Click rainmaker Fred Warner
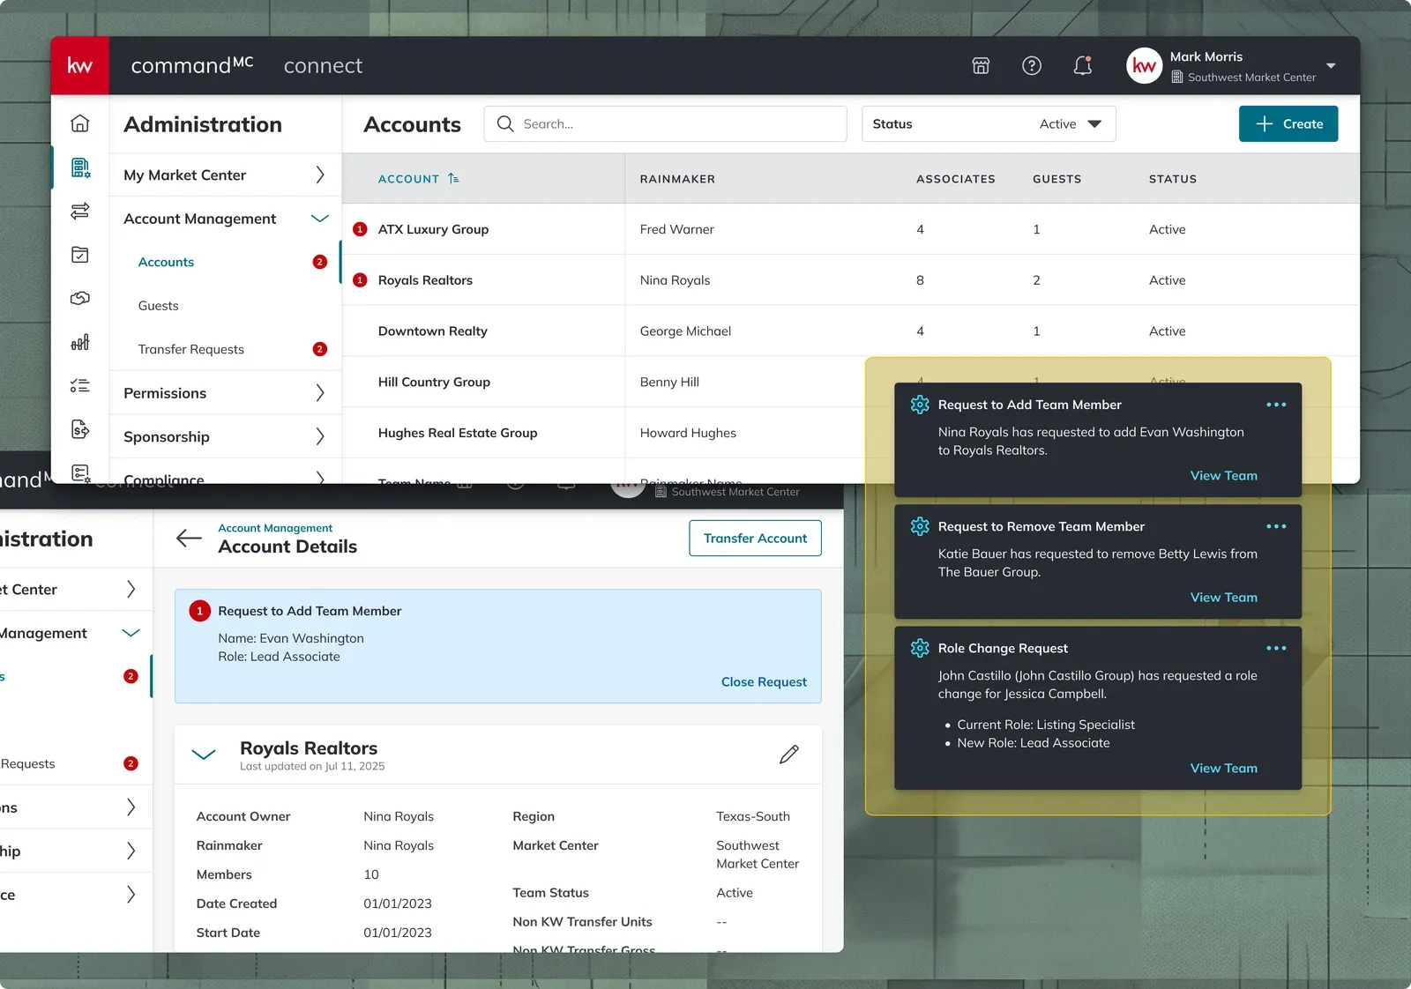Image resolution: width=1411 pixels, height=989 pixels. click(677, 229)
